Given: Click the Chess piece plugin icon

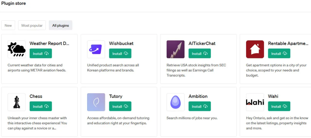Looking at the screenshot, I should click(16, 102).
